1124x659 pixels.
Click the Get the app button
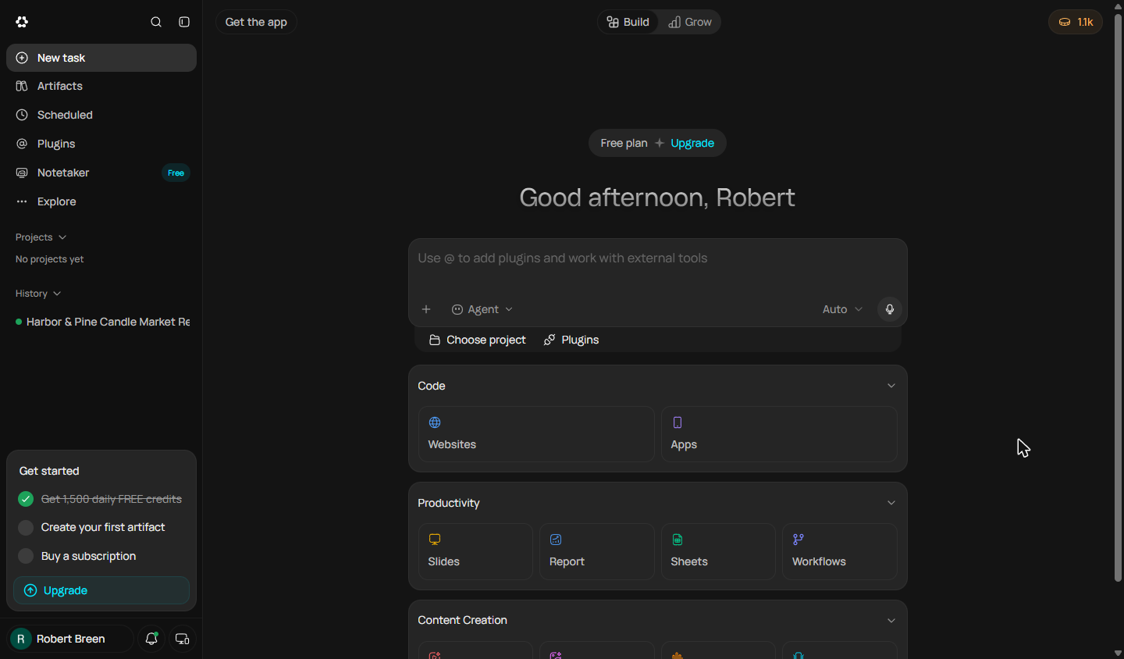(256, 22)
